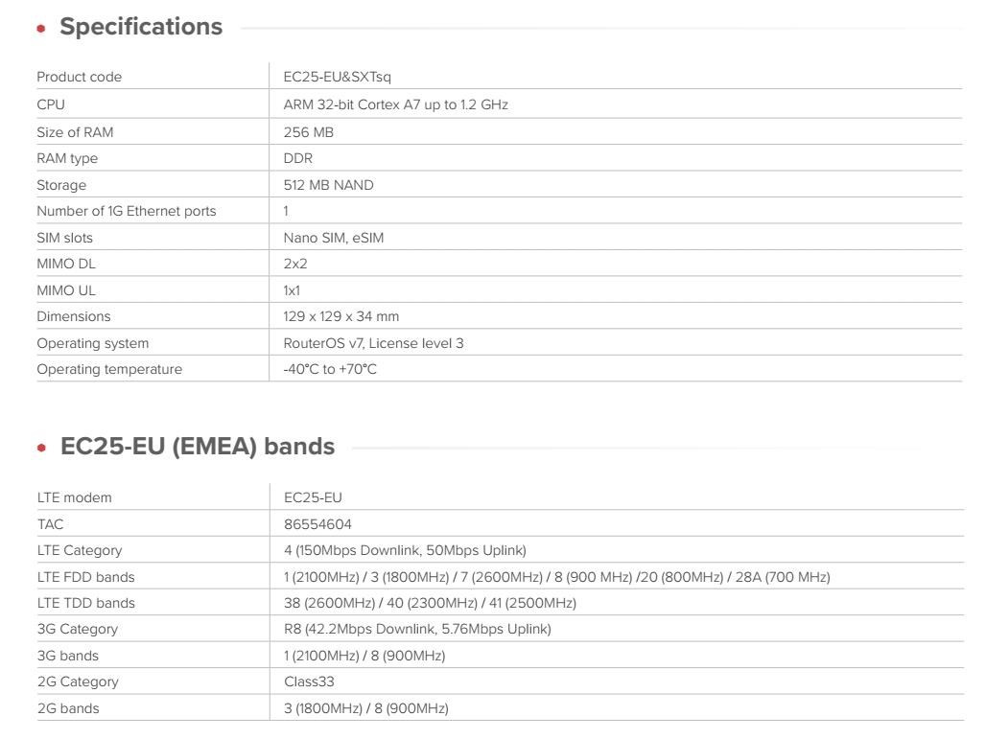Click the DDR RAM type value

[298, 159]
